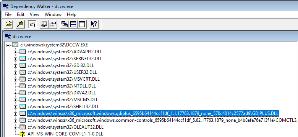
Task: Click the Tile Horizontally toolbar icon
Action: click(x=73, y=24)
